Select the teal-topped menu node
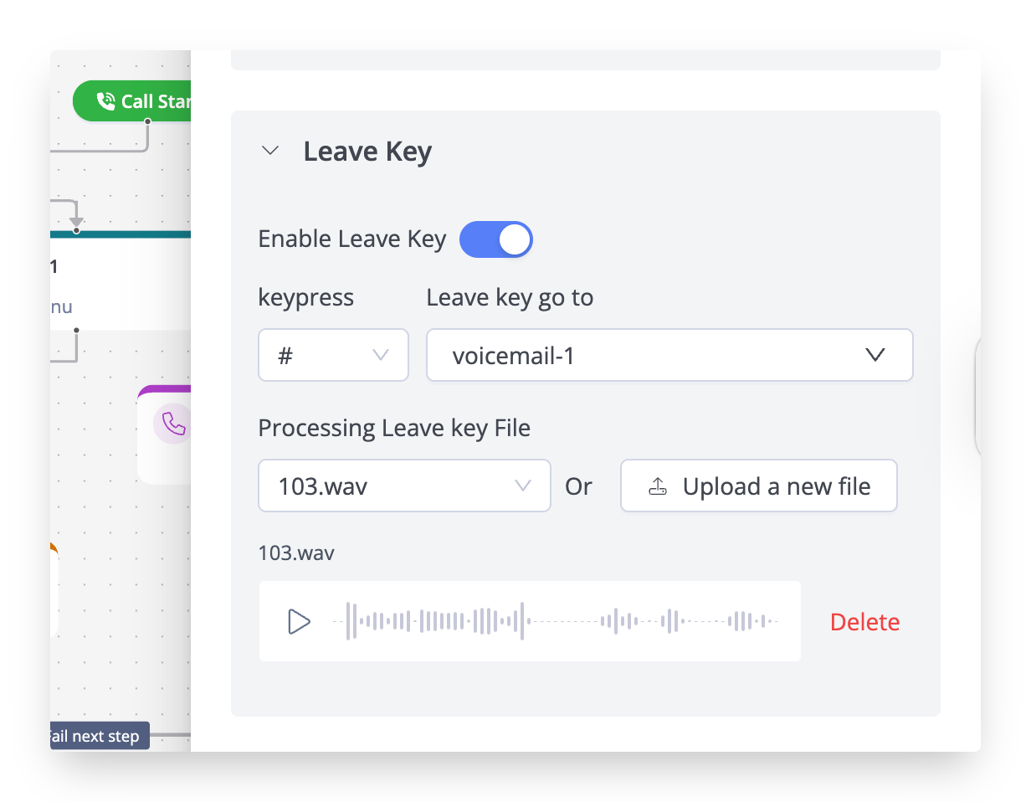The width and height of the screenshot is (1031, 802). (121, 280)
